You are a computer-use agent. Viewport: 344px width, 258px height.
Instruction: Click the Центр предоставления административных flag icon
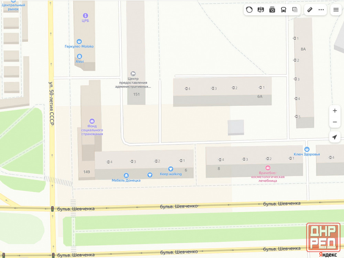[133, 74]
